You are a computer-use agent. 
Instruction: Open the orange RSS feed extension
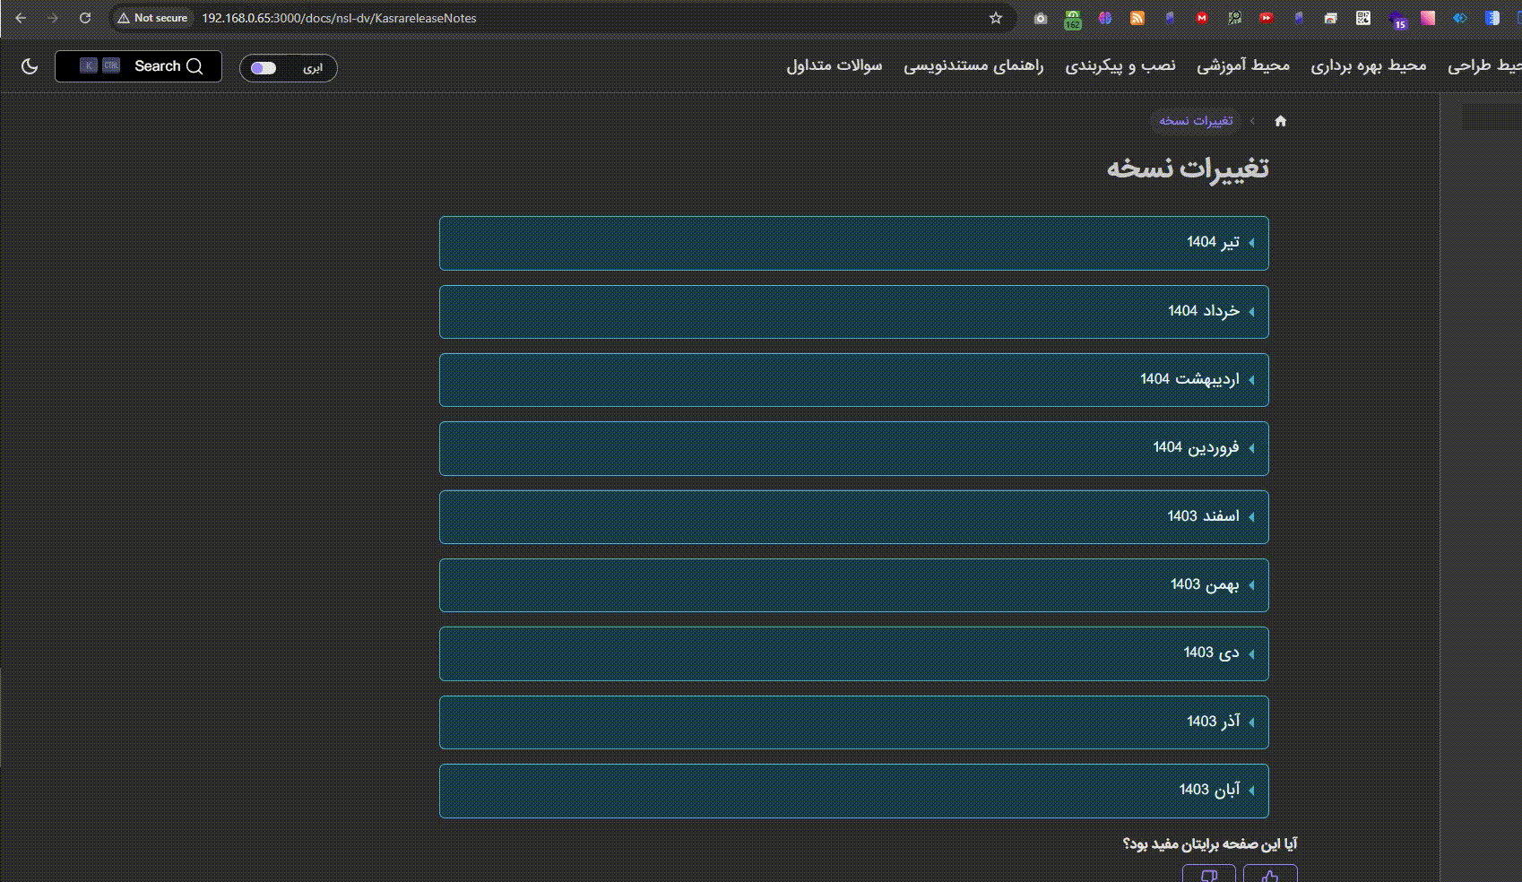tap(1137, 18)
